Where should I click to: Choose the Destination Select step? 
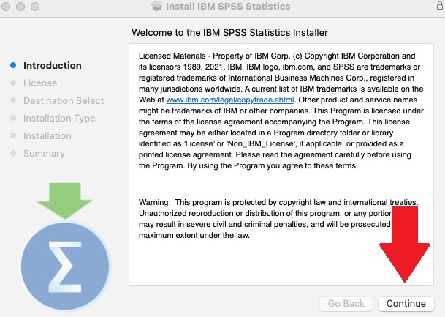[64, 100]
